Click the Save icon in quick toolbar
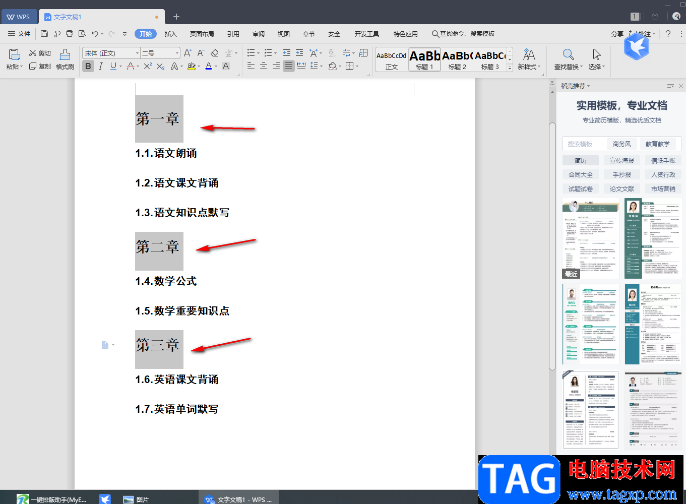The height and width of the screenshot is (504, 686). tap(44, 34)
